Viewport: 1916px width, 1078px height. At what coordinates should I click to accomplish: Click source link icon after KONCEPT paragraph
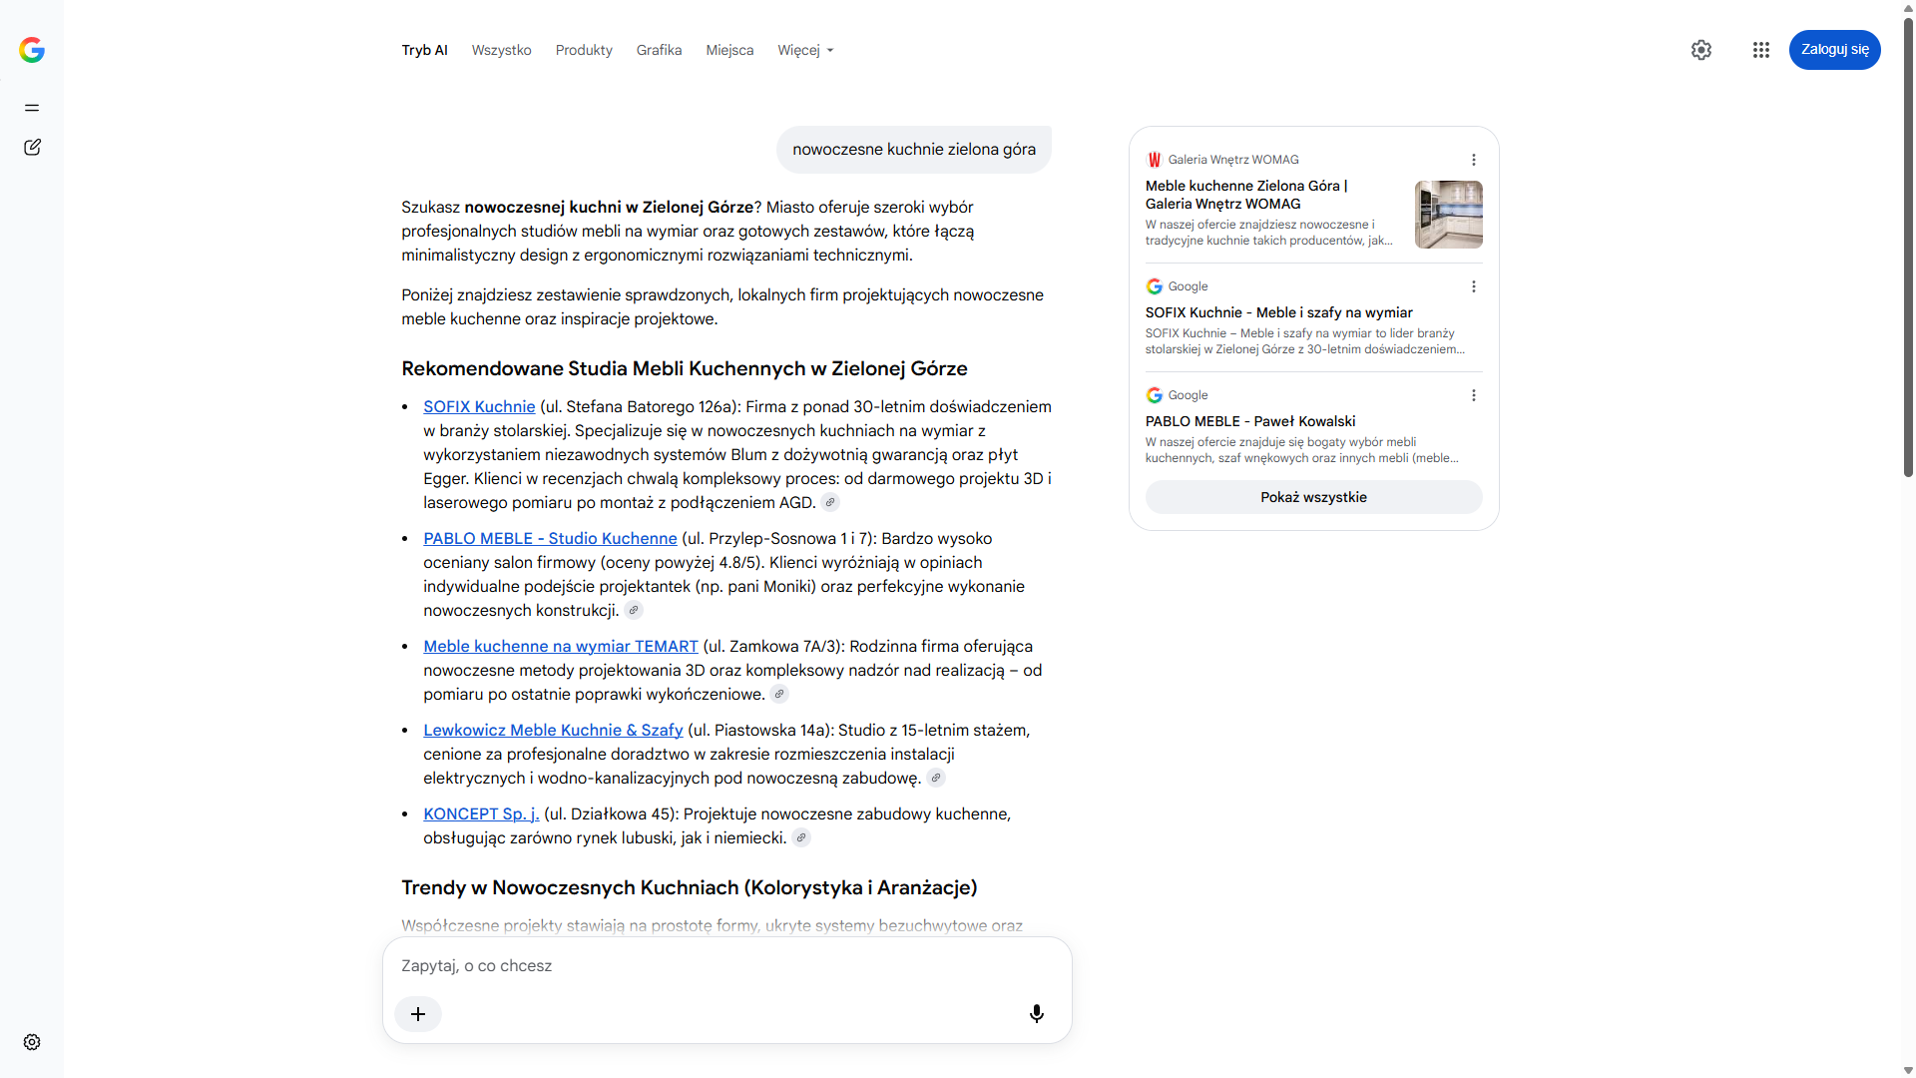801,838
